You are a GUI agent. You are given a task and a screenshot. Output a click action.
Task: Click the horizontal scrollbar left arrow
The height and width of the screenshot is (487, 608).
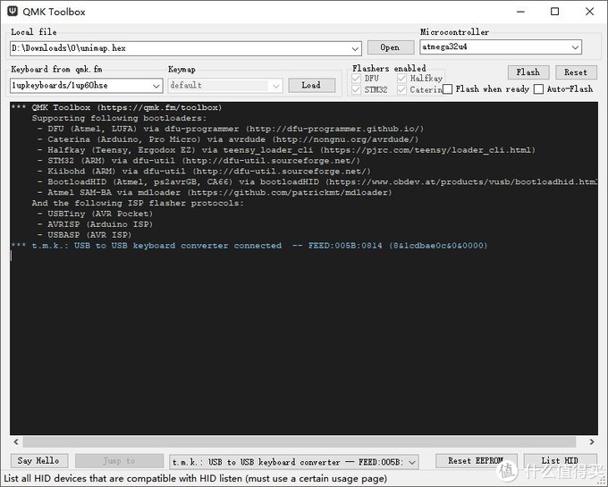pyautogui.click(x=16, y=441)
